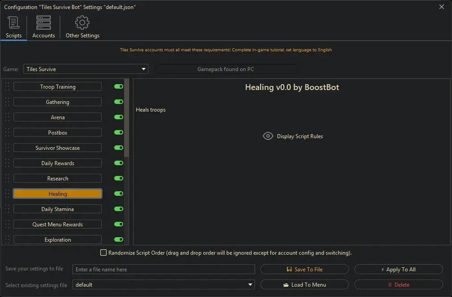Turn off the Healing script toggle
452x297 pixels.
pos(119,194)
